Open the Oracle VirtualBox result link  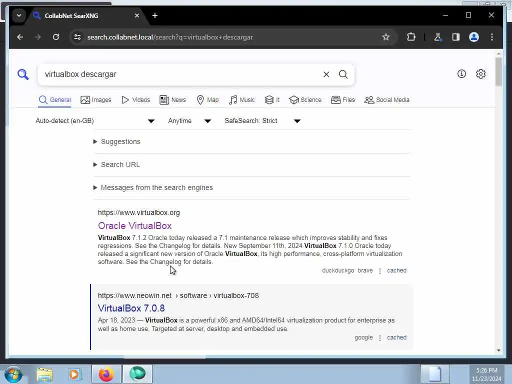click(x=135, y=226)
